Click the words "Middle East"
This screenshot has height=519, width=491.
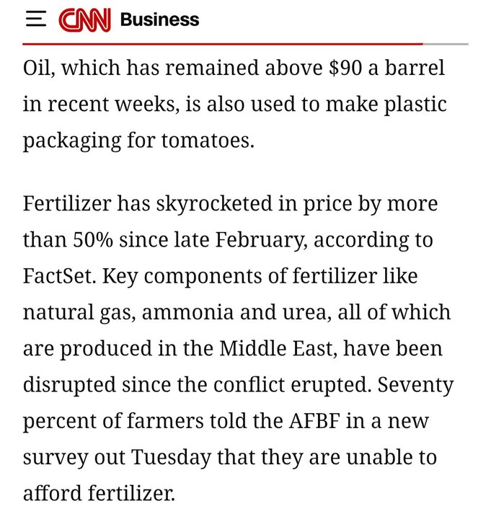point(276,349)
